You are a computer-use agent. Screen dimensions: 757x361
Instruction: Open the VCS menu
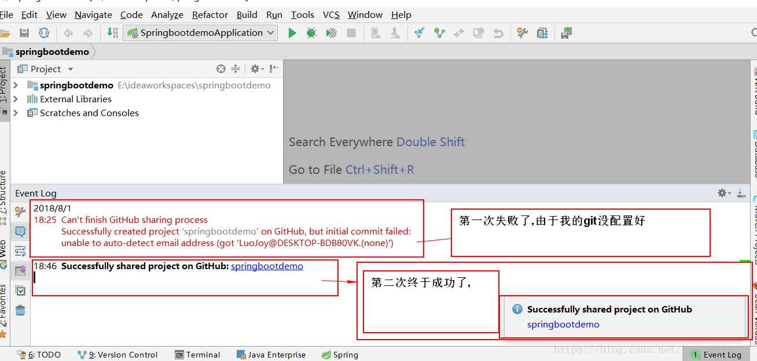(331, 15)
